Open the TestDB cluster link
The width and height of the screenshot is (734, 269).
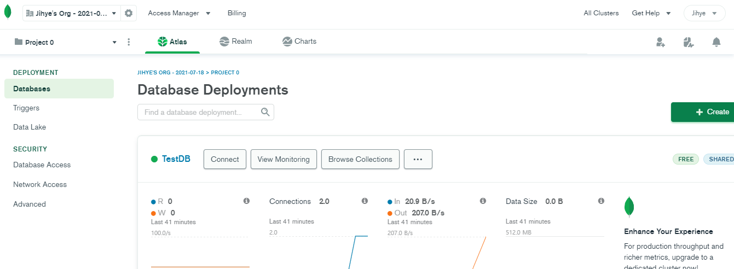[176, 159]
